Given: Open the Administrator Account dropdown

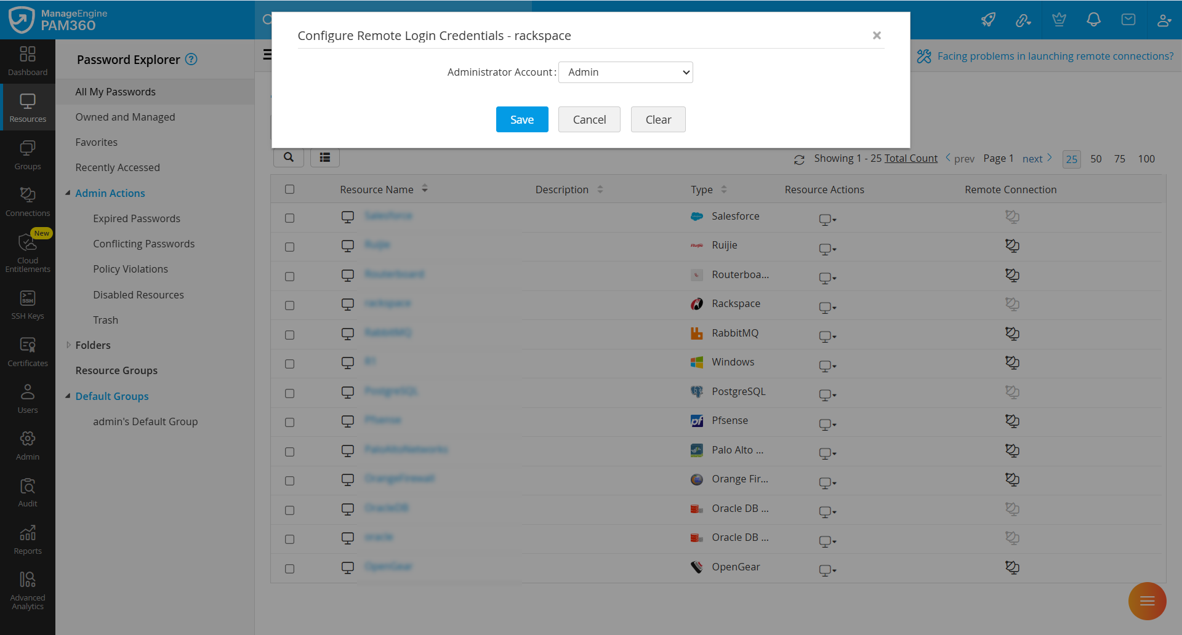Looking at the screenshot, I should pos(625,72).
